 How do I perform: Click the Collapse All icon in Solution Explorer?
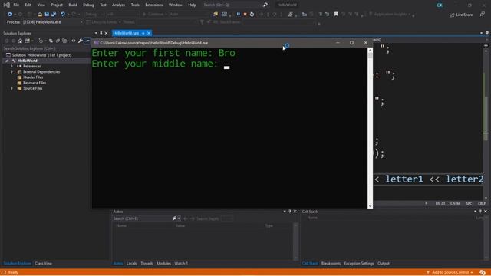(58, 41)
